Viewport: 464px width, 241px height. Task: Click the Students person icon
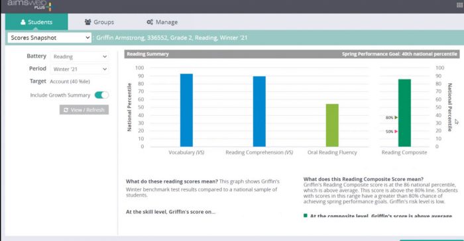[23, 22]
